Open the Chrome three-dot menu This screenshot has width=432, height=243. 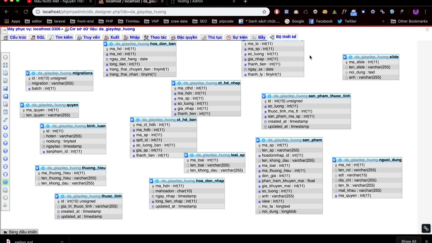click(426, 12)
